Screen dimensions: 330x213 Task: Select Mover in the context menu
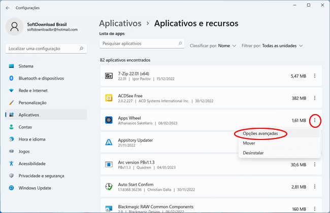click(x=250, y=143)
